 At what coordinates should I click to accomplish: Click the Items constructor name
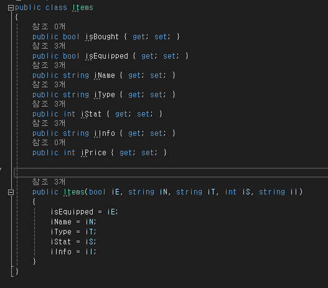74,192
